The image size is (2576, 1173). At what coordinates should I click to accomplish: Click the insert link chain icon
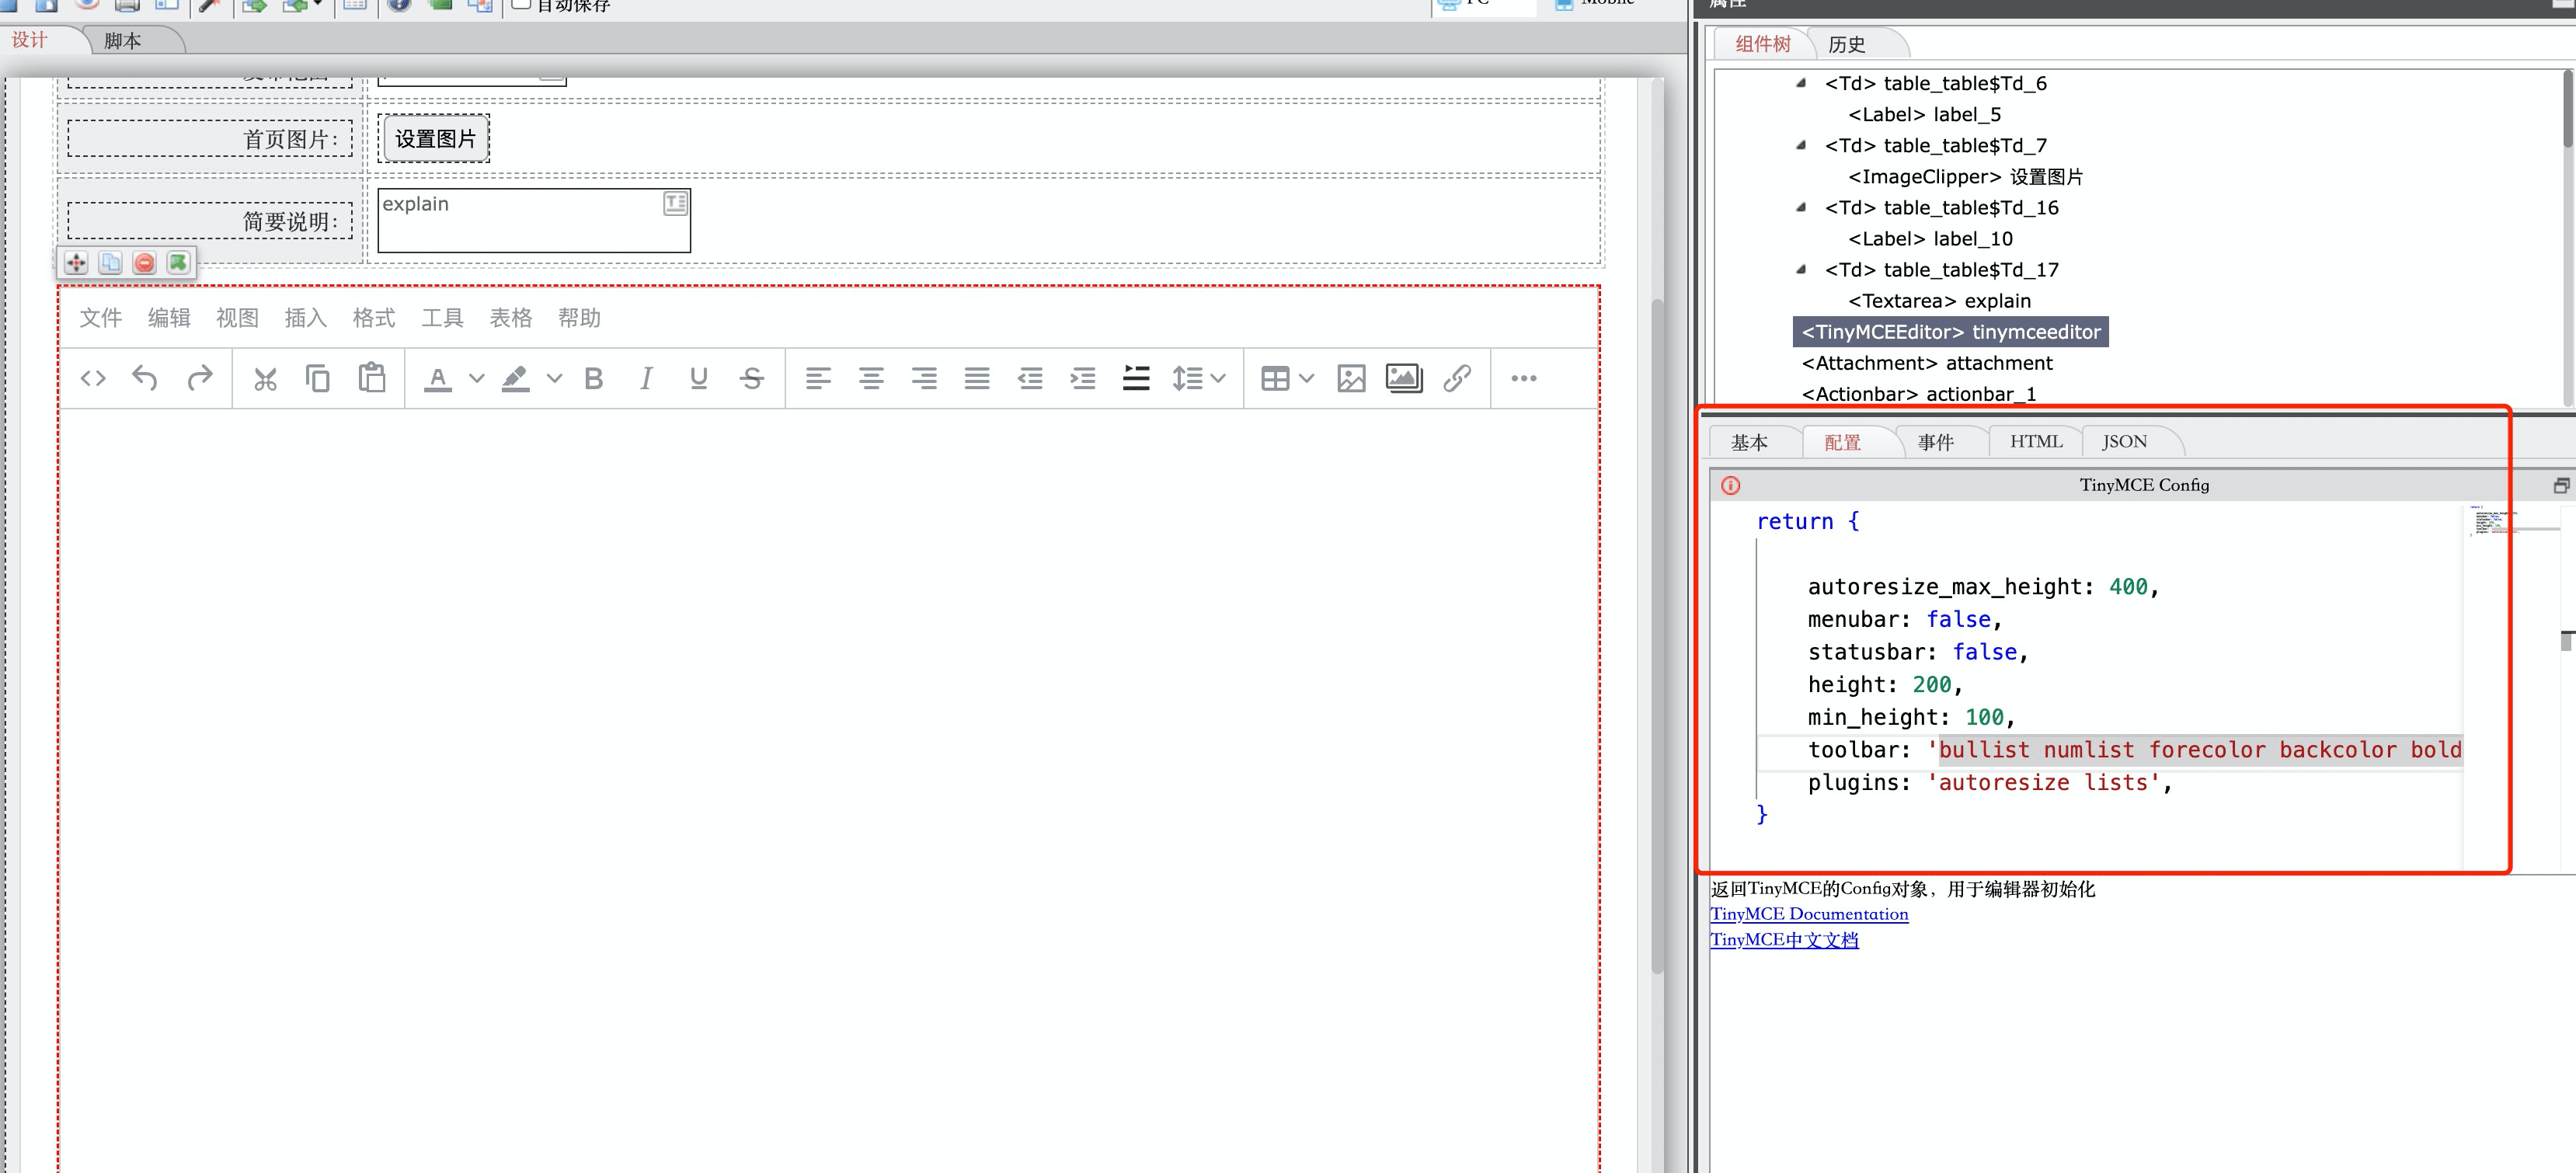pos(1457,378)
